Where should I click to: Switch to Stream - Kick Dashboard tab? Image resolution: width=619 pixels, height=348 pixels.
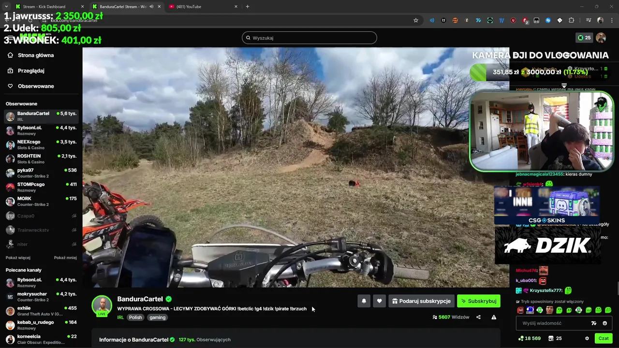coord(49,7)
